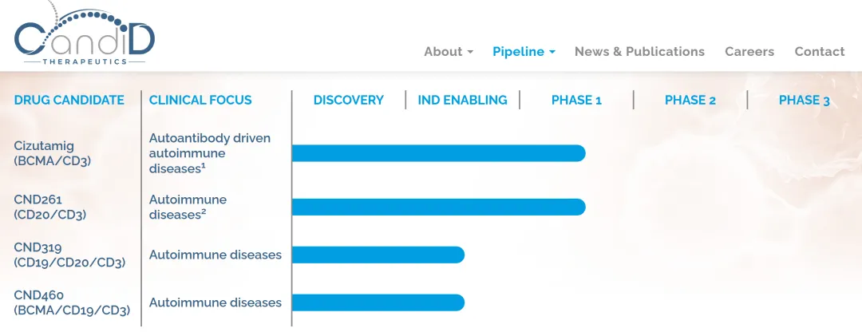Click the CND319 progress bar

click(x=378, y=255)
